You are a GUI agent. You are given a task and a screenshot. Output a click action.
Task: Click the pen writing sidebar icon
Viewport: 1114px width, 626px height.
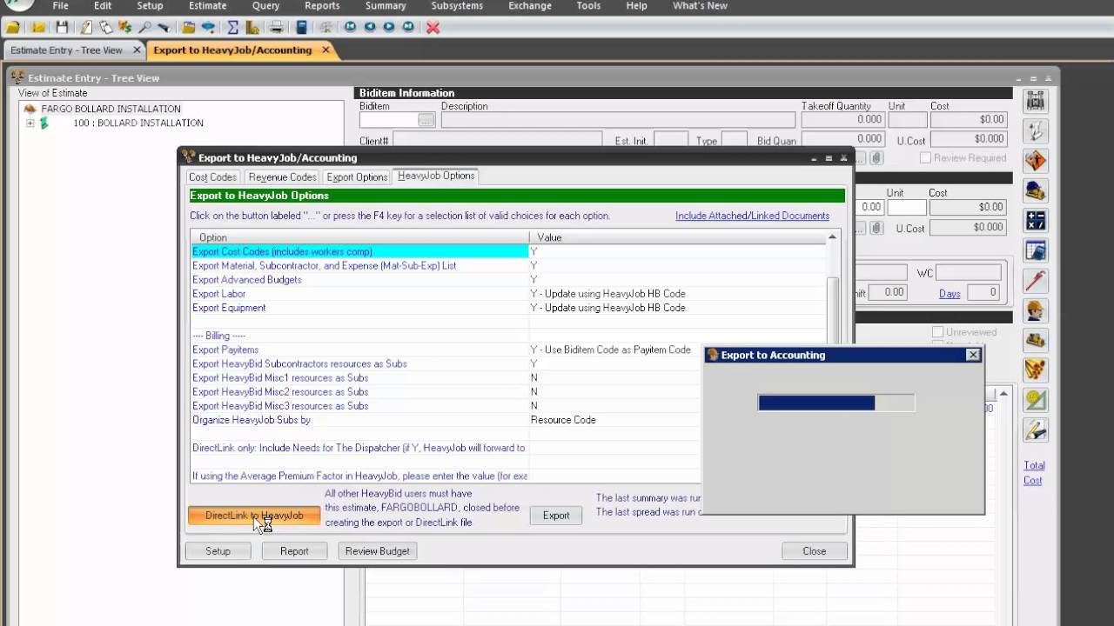(1035, 429)
